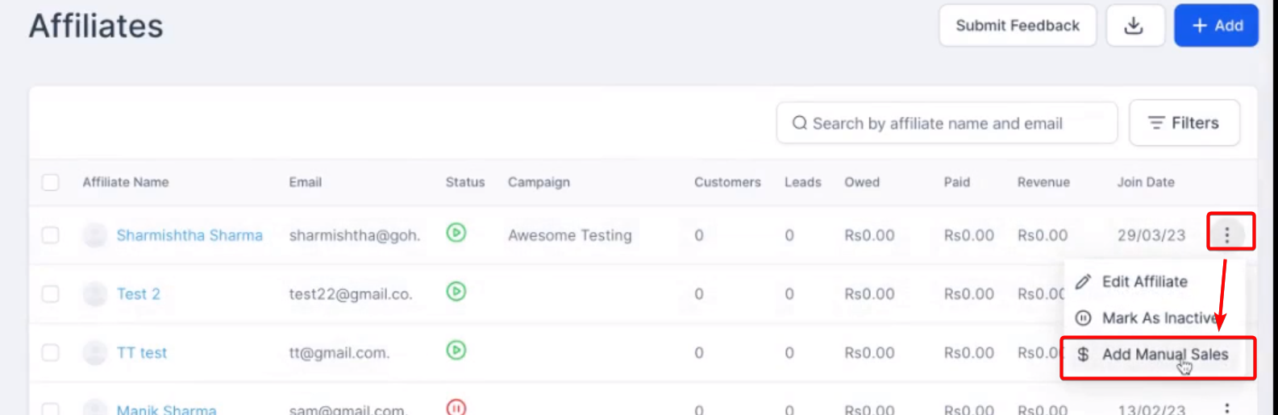Viewport: 1278px width, 415px height.
Task: Click the active status icon for Sharmishtha Sharma
Action: pos(456,233)
